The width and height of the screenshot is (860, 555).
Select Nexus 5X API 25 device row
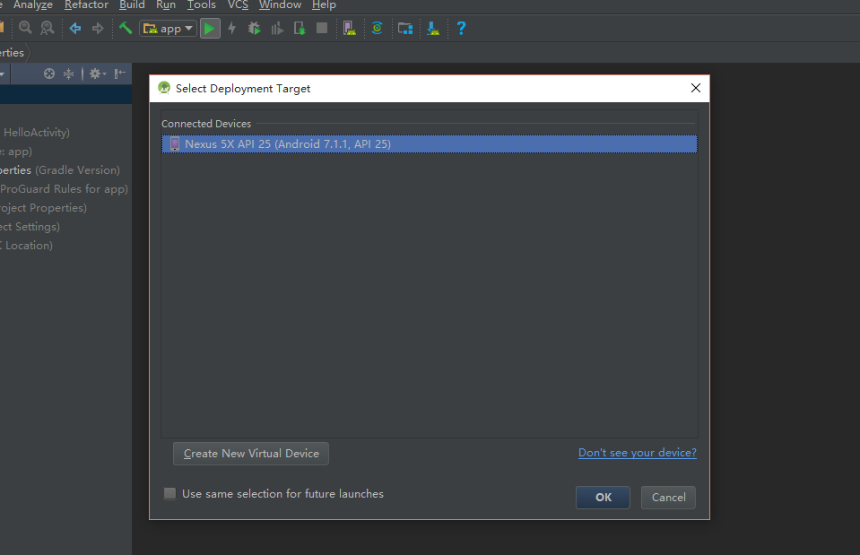click(x=430, y=143)
